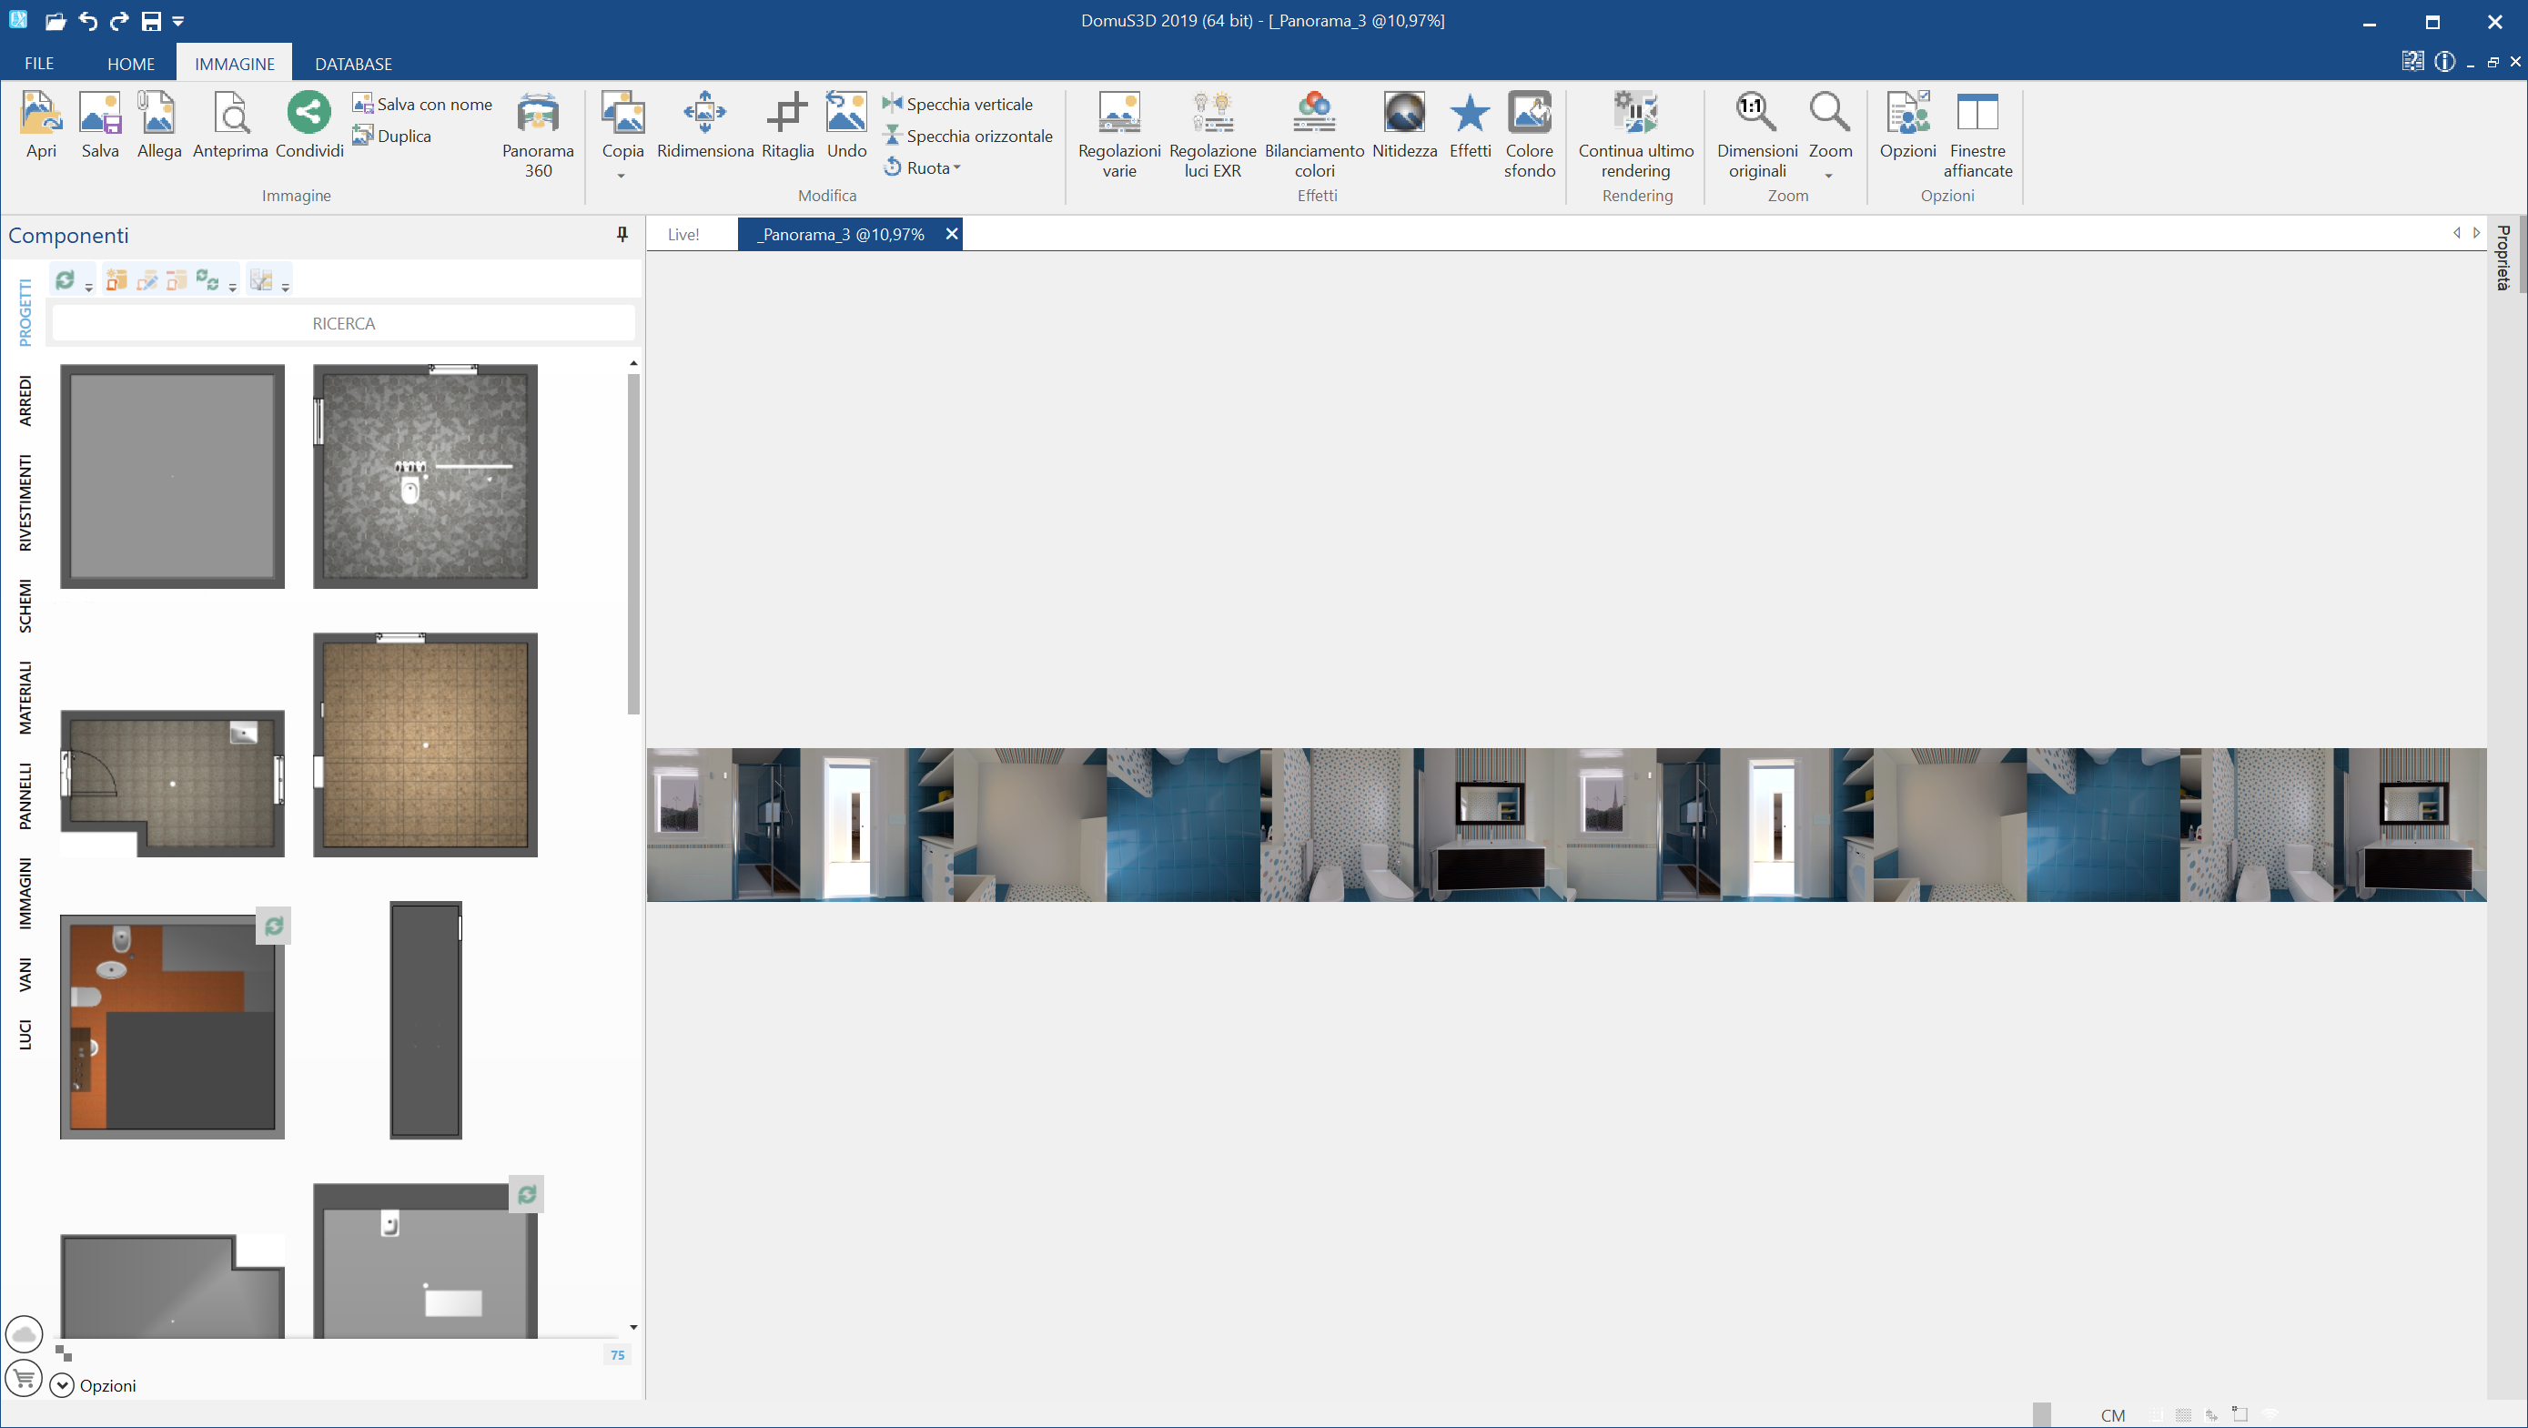This screenshot has height=1428, width=2528.
Task: Open dropdown next to sync icon
Action: (x=233, y=287)
